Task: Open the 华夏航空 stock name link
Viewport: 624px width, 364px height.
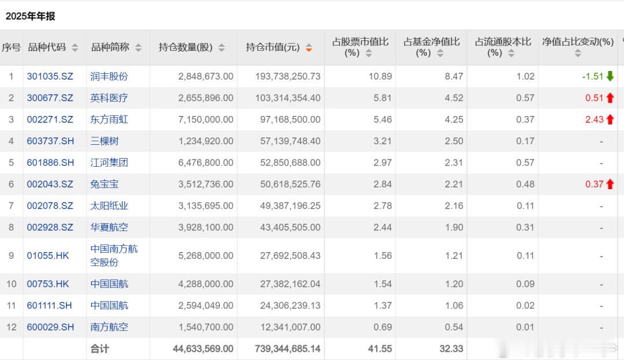Action: (109, 227)
